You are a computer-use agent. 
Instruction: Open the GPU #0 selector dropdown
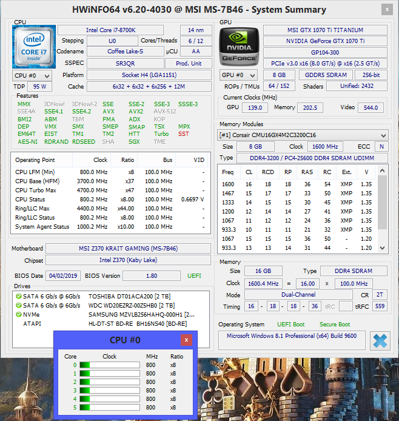(x=238, y=75)
